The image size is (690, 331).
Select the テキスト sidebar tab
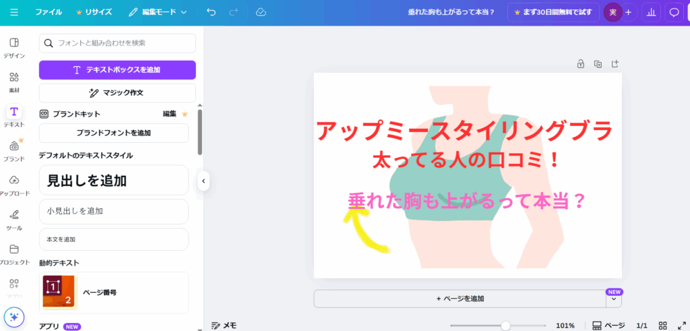pos(14,117)
